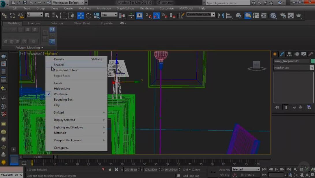This screenshot has width=315, height=178.
Task: Open the Material Editor icon
Action: (273, 16)
